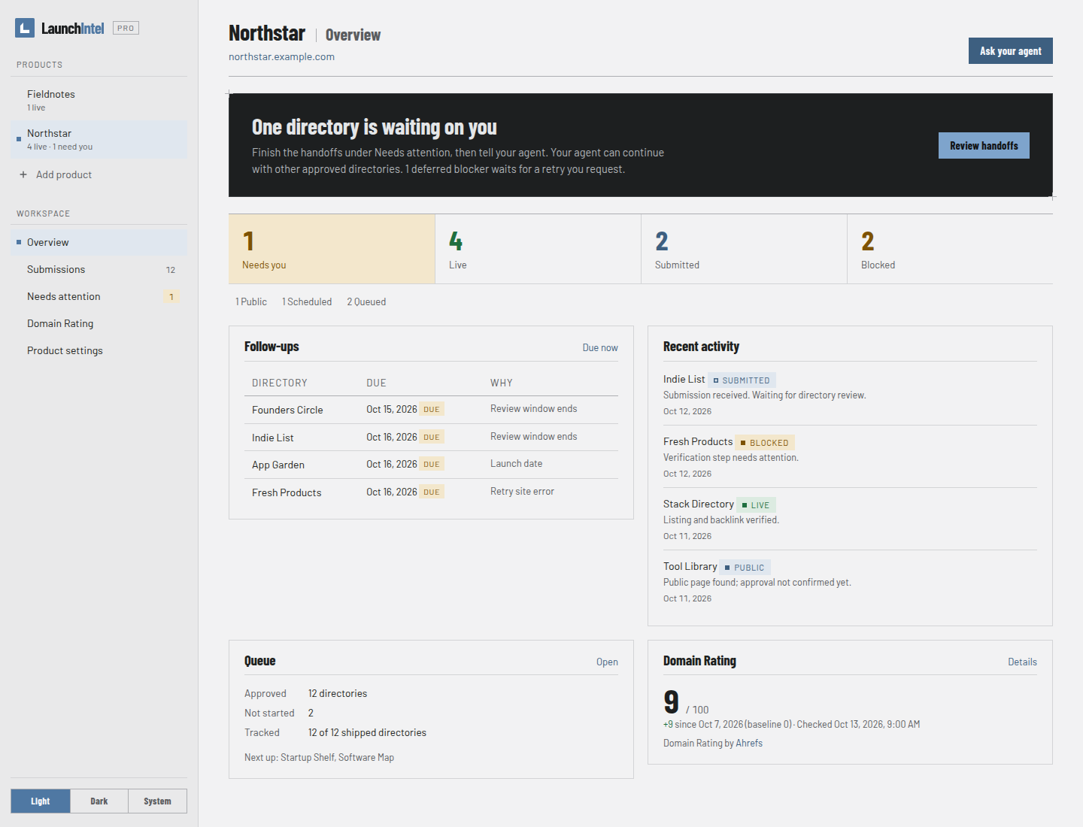
Task: Open Domain Rating in sidebar
Action: (99, 323)
